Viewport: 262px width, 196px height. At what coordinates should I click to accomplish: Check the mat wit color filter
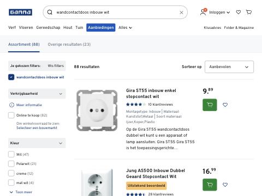coord(11,182)
